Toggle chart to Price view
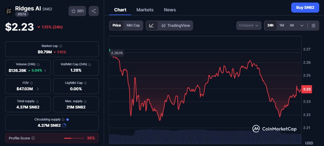324x146 pixels. 116,26
